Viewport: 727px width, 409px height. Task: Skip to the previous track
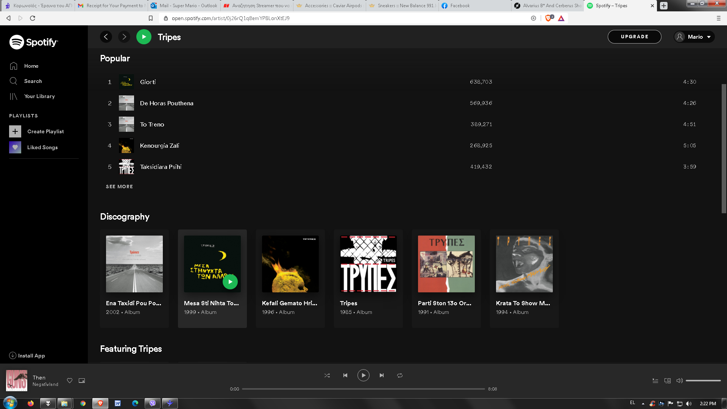coord(345,375)
